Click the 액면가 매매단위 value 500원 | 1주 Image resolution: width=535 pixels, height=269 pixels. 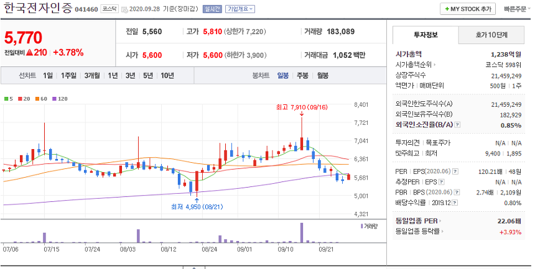506,86
